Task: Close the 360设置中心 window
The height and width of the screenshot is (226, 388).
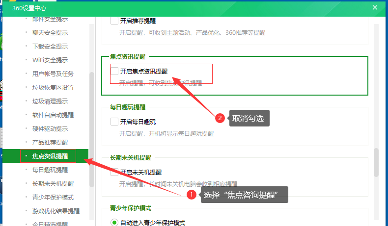Action: (375, 7)
